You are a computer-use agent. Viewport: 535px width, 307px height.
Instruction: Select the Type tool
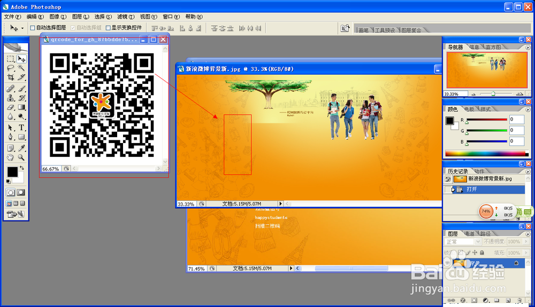21,128
